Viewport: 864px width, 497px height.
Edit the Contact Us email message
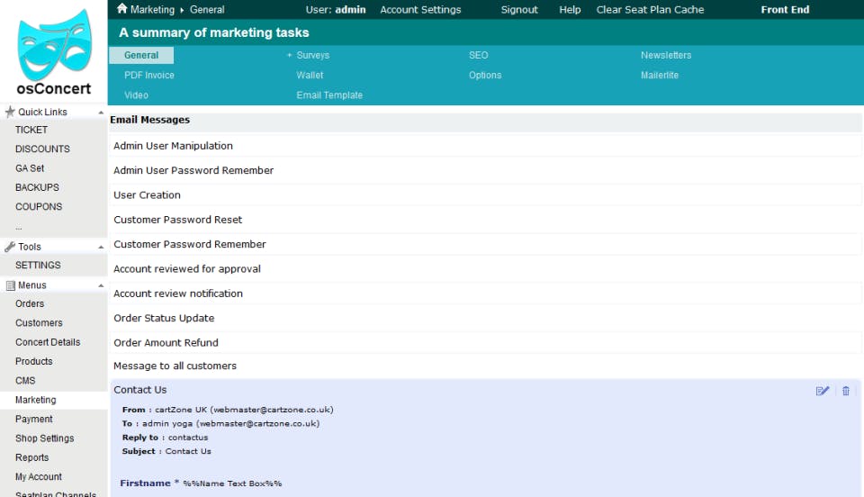click(822, 391)
